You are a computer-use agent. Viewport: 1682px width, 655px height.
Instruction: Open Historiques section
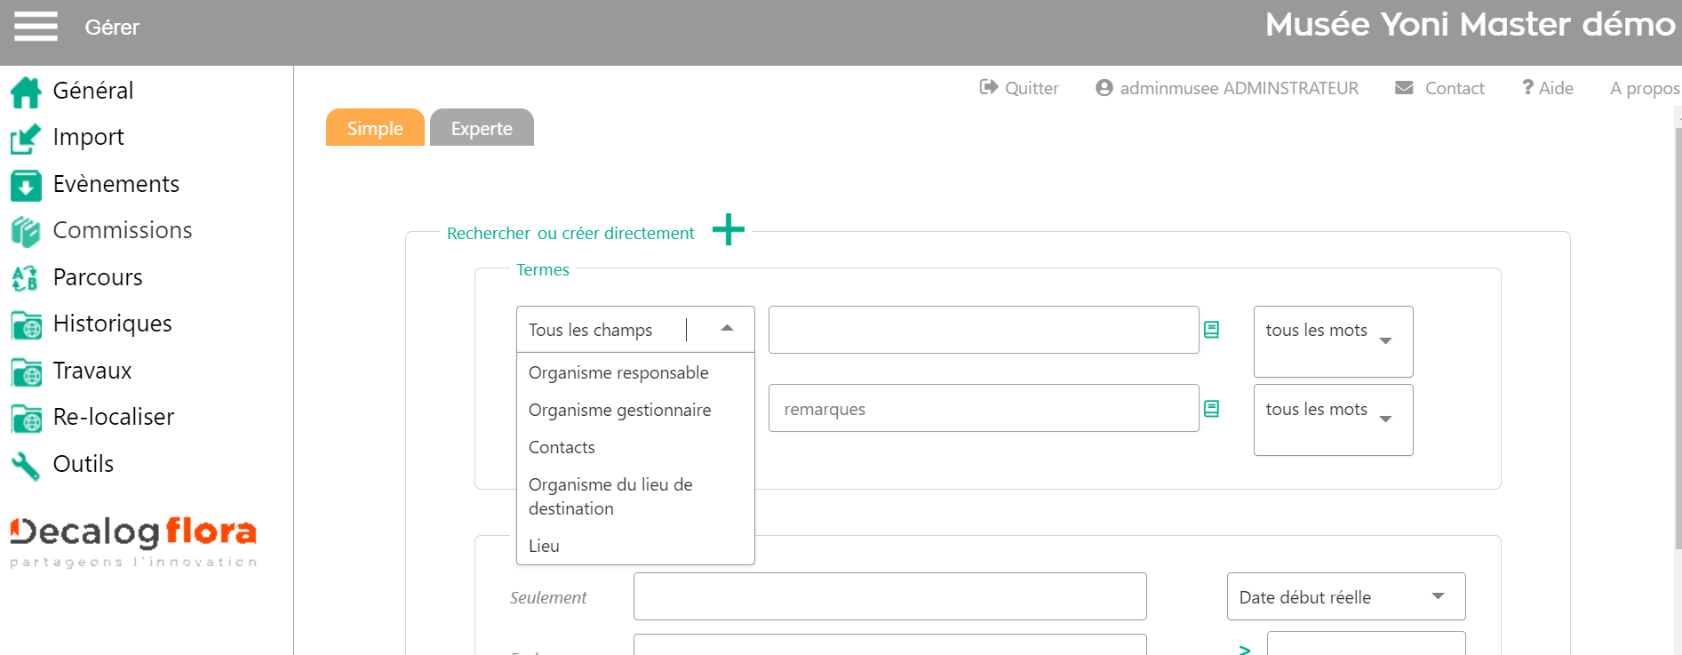coord(113,324)
